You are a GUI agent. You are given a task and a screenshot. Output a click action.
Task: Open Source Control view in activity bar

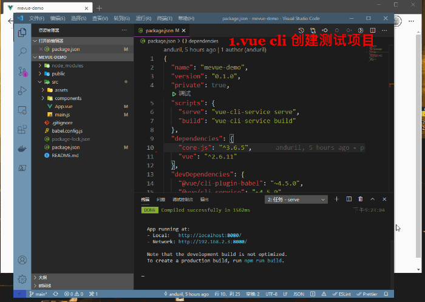[23, 72]
